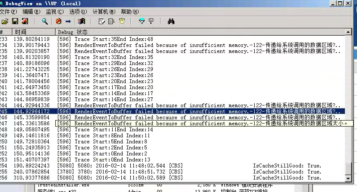Open Find using the binoculars icon
The height and width of the screenshot is (192, 357).
(171, 21)
